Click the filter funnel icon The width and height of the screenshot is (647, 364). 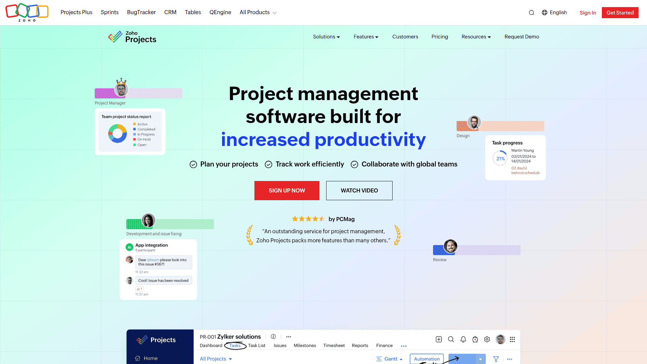[496, 359]
